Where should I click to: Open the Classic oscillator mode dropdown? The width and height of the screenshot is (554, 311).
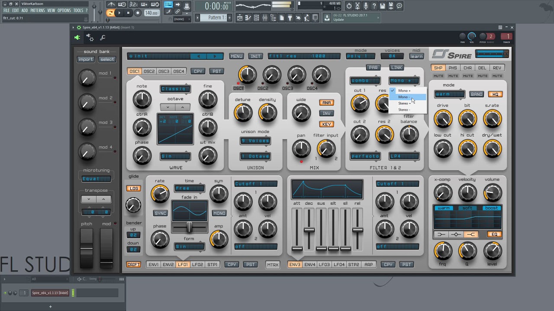click(175, 89)
